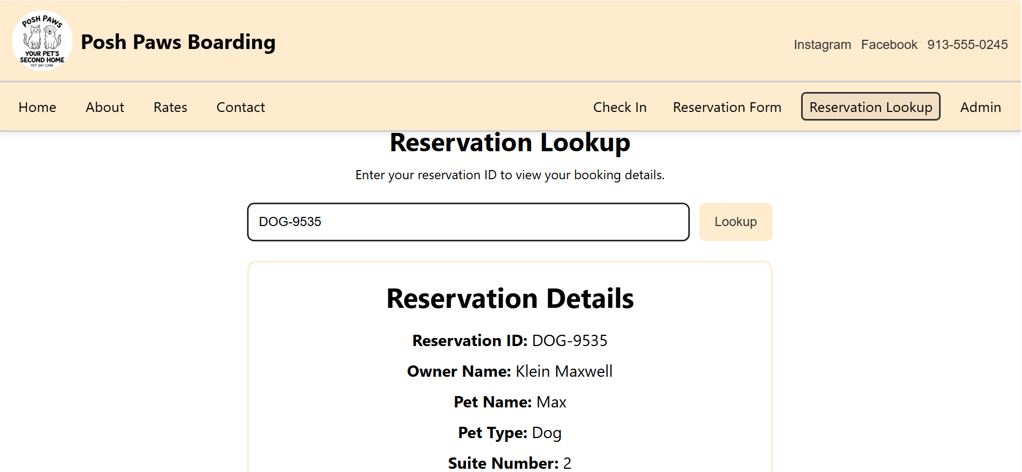The height and width of the screenshot is (472, 1022).
Task: Click the Posh Paws Boarding site title
Action: [178, 42]
